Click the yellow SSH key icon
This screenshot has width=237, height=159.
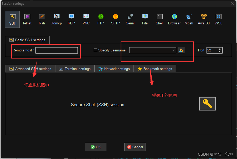pos(207,103)
